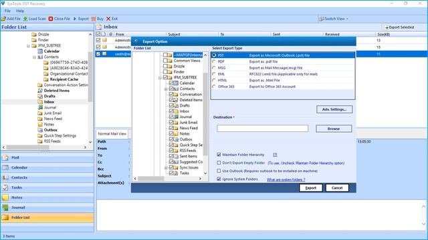
Task: Select Deleted Items in left folder tree
Action: pyautogui.click(x=56, y=91)
